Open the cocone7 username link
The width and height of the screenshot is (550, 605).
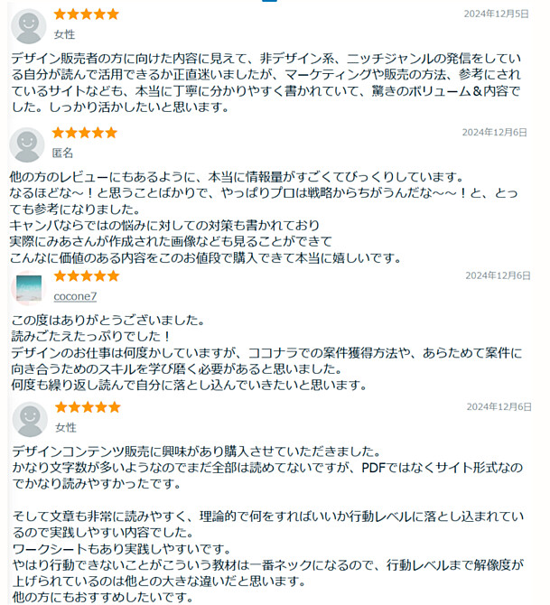(x=75, y=296)
